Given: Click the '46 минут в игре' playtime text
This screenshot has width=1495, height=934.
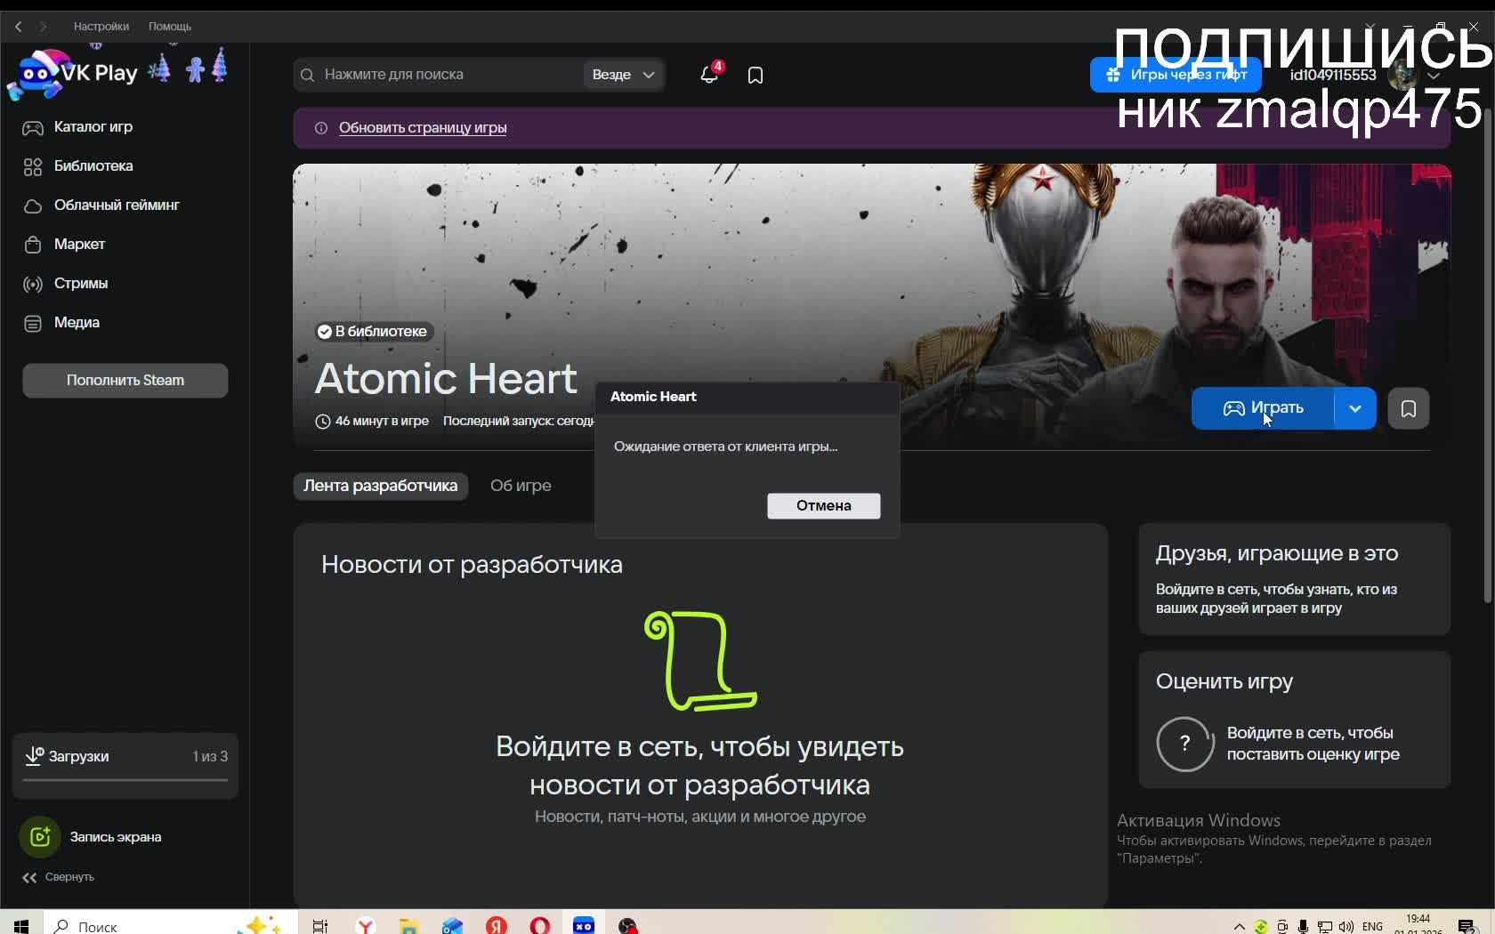Looking at the screenshot, I should coord(382,421).
